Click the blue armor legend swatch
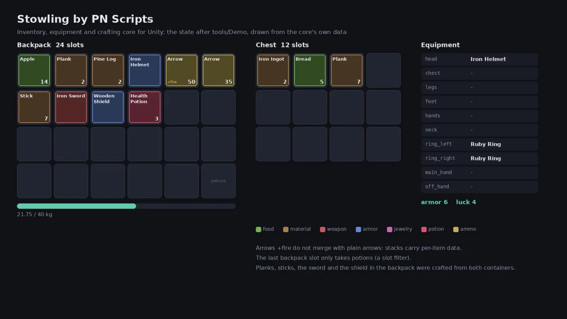The width and height of the screenshot is (567, 319). pos(358,230)
